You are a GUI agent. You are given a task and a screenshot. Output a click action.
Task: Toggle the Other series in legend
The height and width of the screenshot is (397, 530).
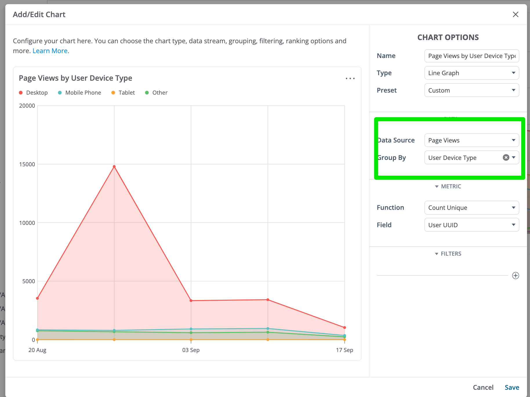(156, 93)
